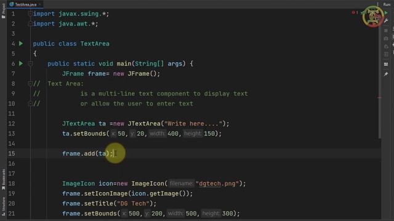Click the camera dump threads icon
Screen dimensions: 394x221
386,38
